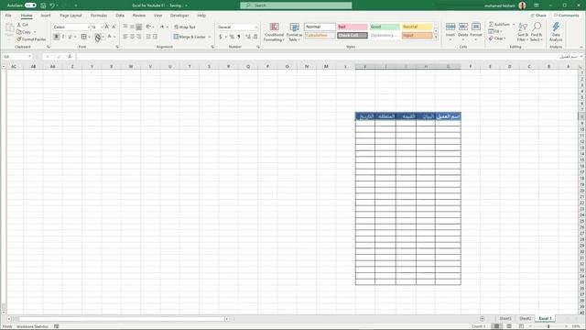Click the Accounting dollar format icon

(221, 37)
